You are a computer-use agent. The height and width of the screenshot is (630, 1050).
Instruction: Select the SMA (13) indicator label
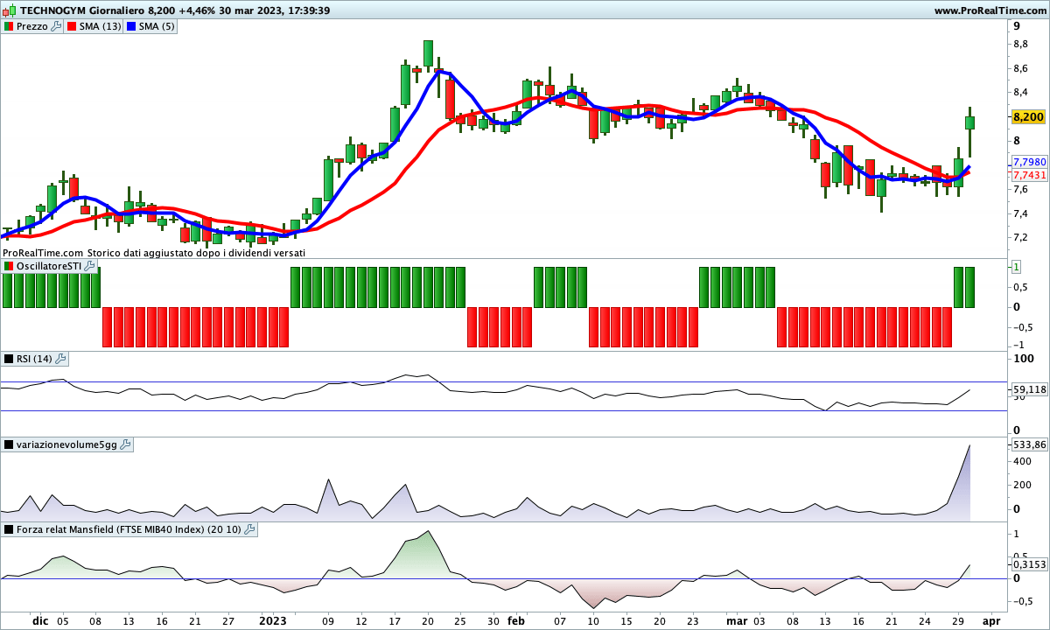[x=100, y=26]
